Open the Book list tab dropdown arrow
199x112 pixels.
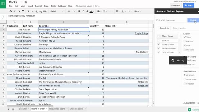pyautogui.click(x=28, y=109)
